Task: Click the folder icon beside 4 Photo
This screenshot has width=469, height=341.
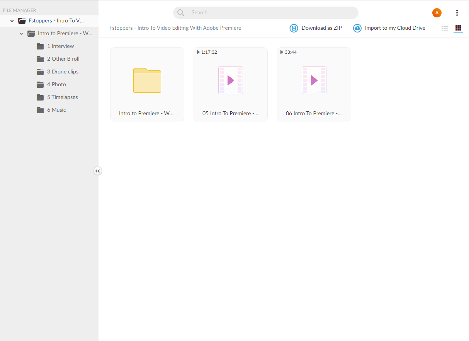Action: coord(40,85)
